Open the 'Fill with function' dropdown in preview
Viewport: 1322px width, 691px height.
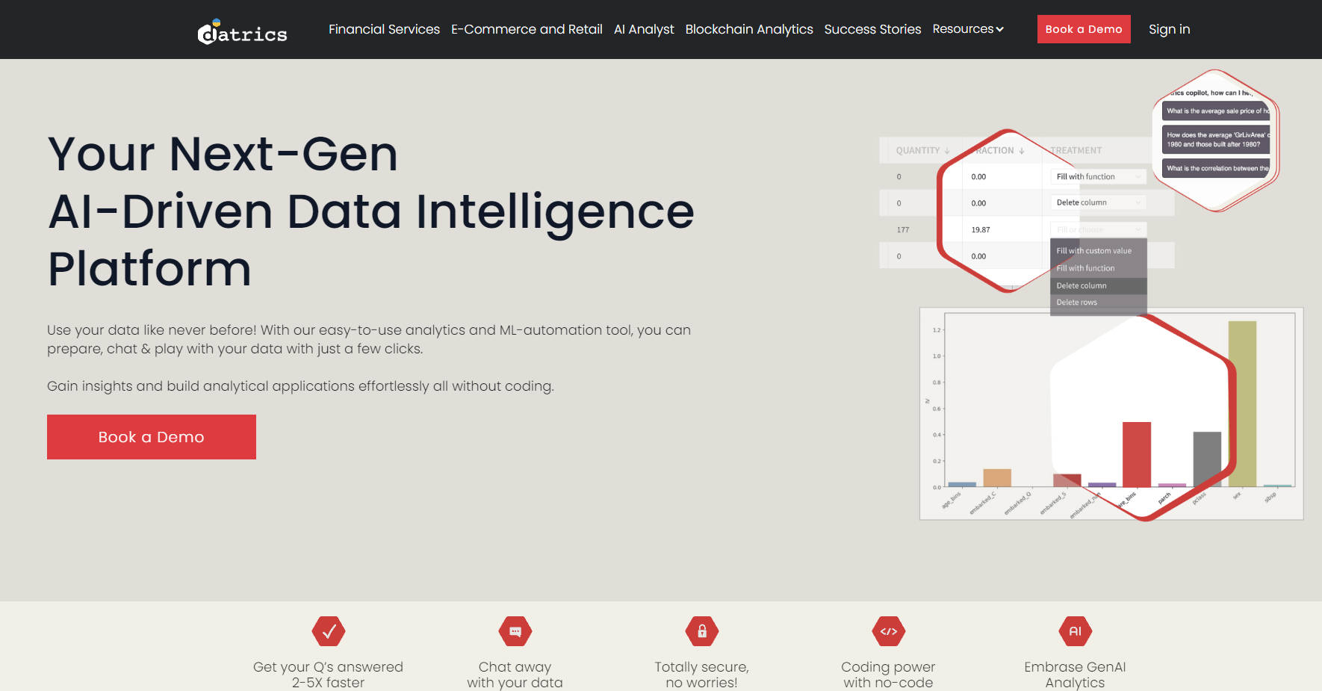click(1098, 177)
